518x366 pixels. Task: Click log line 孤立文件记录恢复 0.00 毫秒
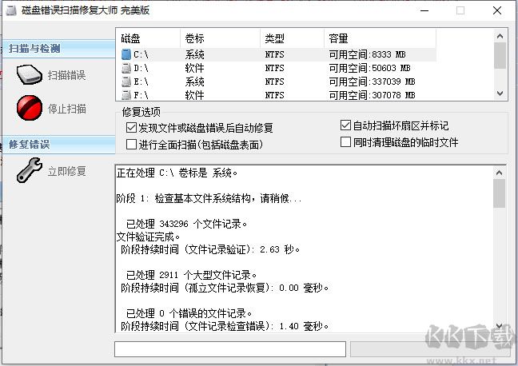(x=225, y=288)
